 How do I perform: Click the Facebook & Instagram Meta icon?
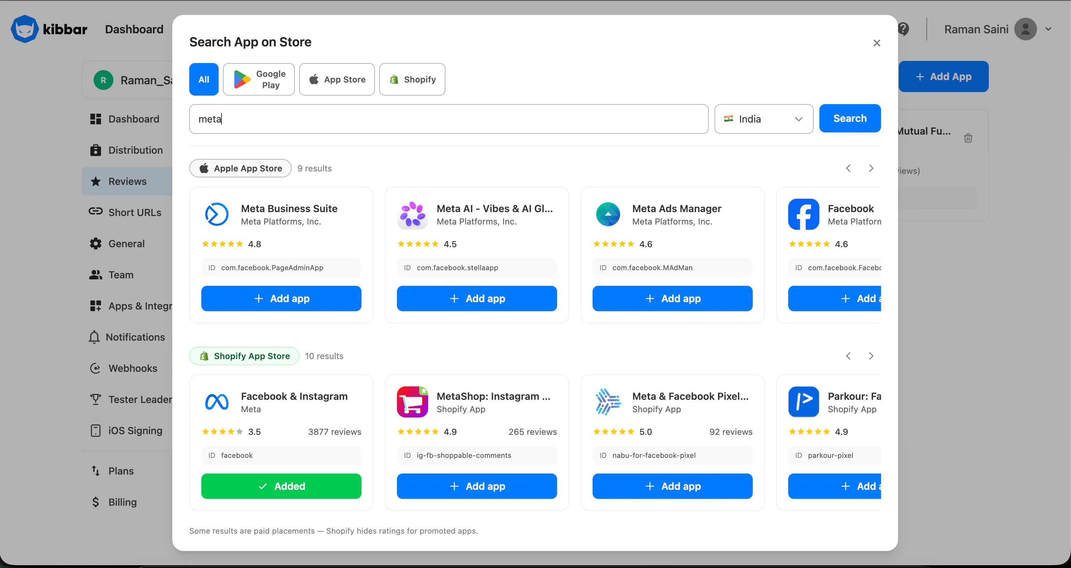click(217, 402)
